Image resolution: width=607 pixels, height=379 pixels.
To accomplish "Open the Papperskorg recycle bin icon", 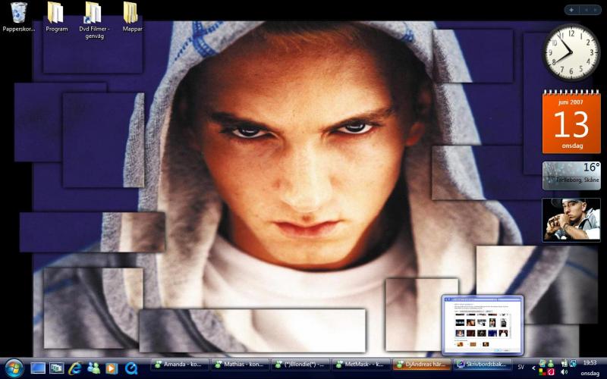I will pyautogui.click(x=18, y=13).
